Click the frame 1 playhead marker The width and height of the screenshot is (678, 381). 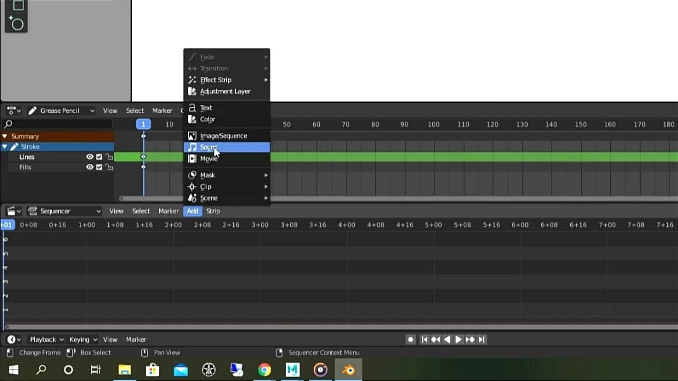(x=143, y=124)
